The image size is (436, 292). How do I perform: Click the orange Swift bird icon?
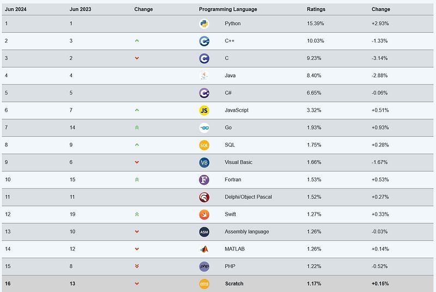[204, 214]
